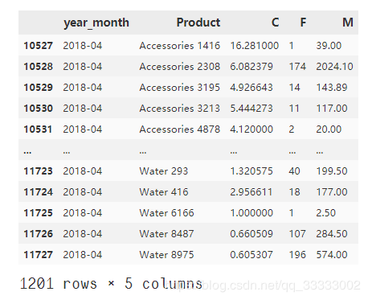
Task: Select row index 11727
Action: (38, 255)
